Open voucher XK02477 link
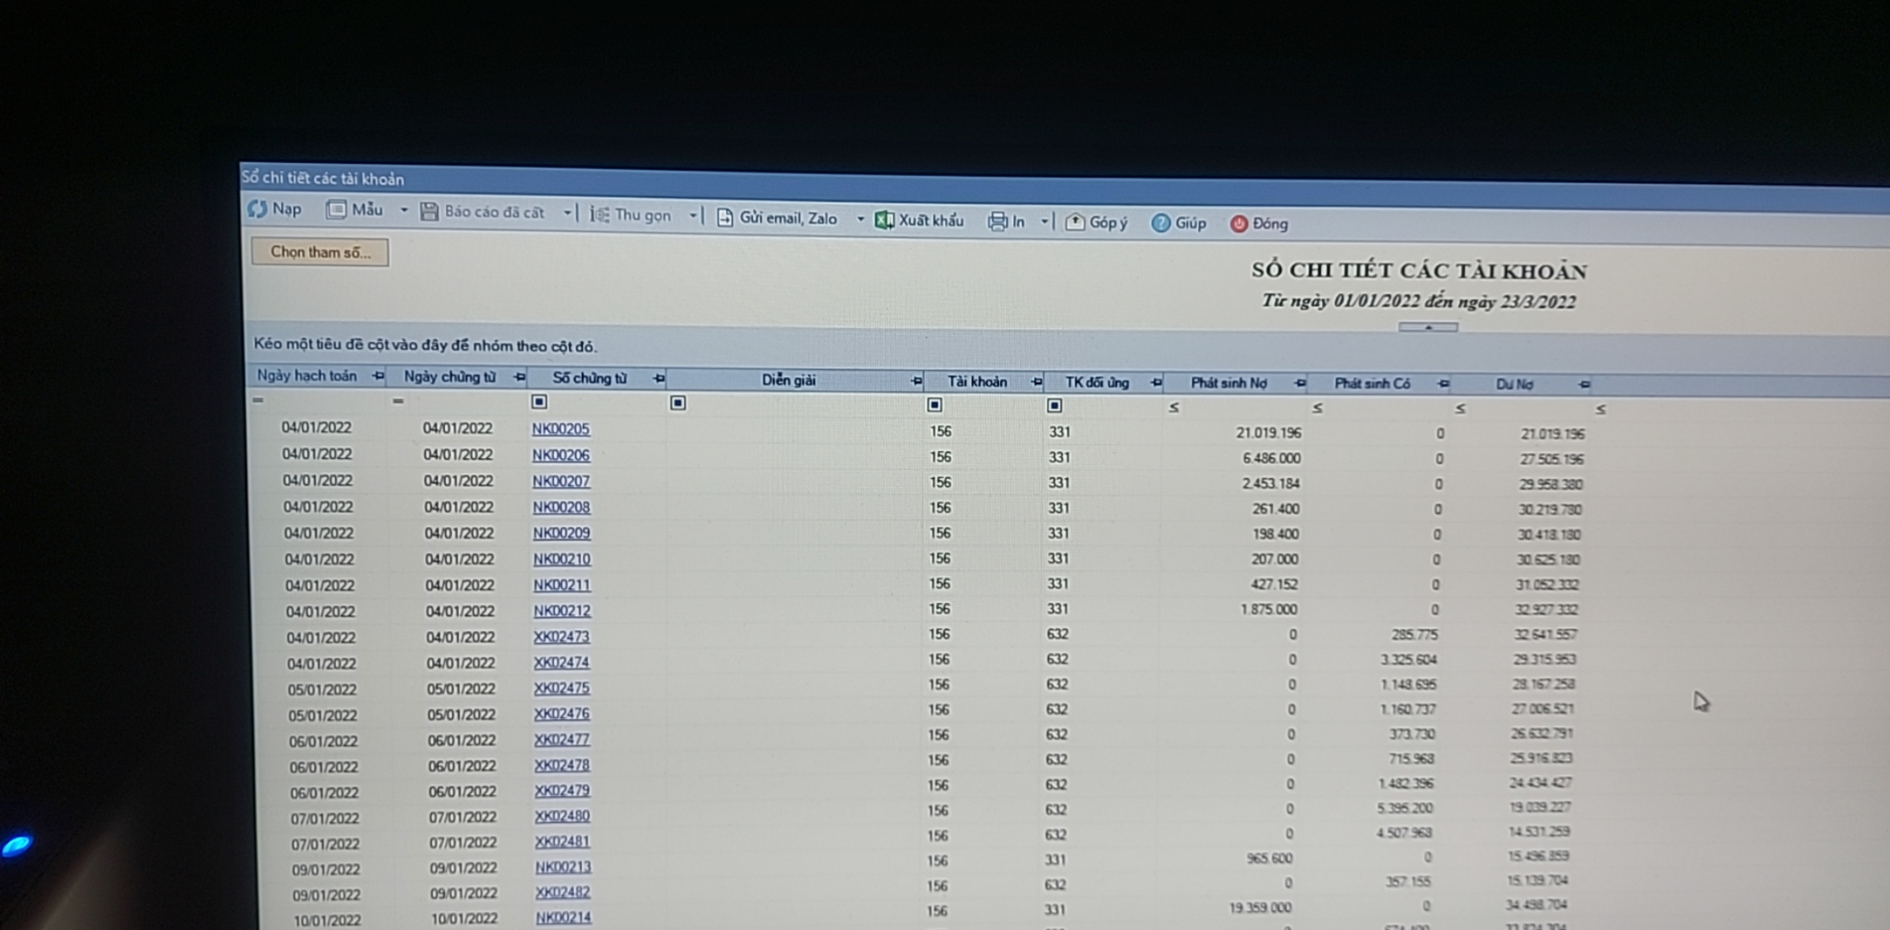Viewport: 1890px width, 930px height. click(x=562, y=739)
